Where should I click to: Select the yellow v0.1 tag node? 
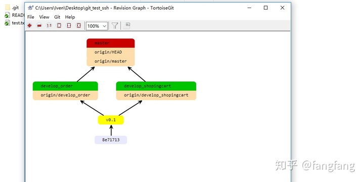coord(111,120)
